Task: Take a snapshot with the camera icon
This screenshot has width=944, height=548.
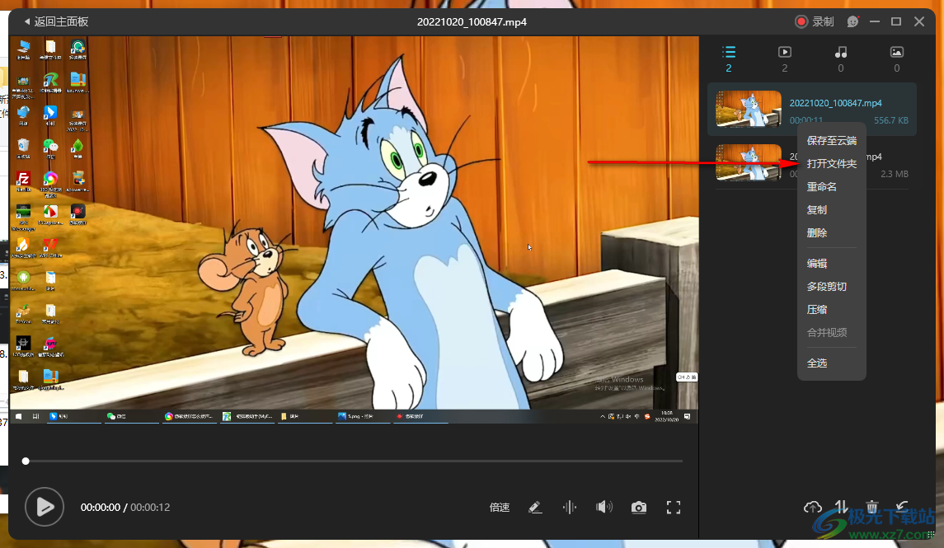Action: tap(639, 508)
